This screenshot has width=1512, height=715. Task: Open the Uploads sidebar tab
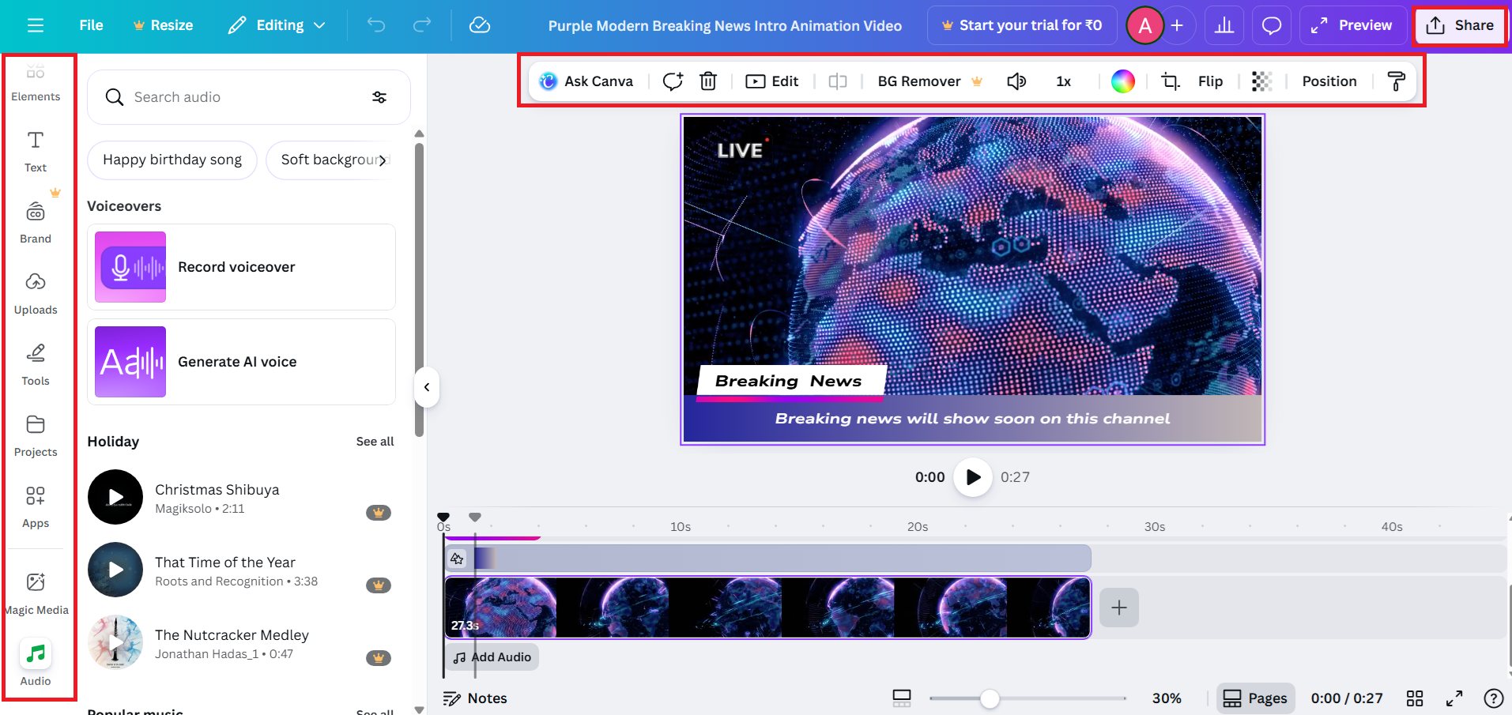[x=36, y=294]
